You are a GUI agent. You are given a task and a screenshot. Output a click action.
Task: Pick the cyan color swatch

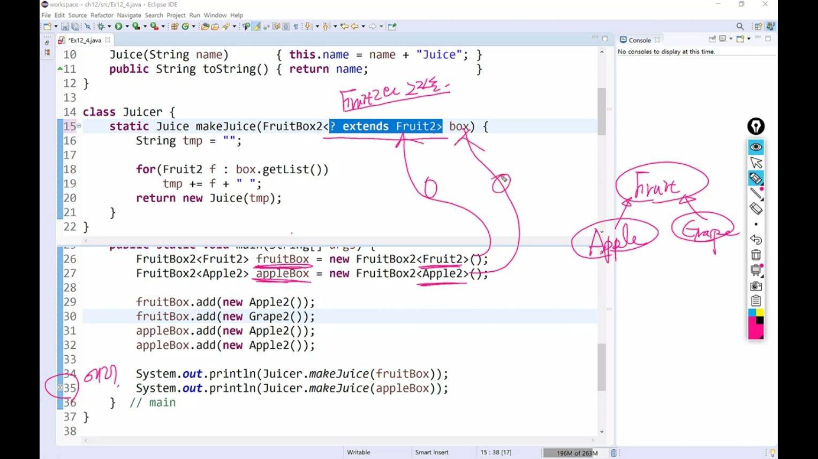[x=752, y=312]
